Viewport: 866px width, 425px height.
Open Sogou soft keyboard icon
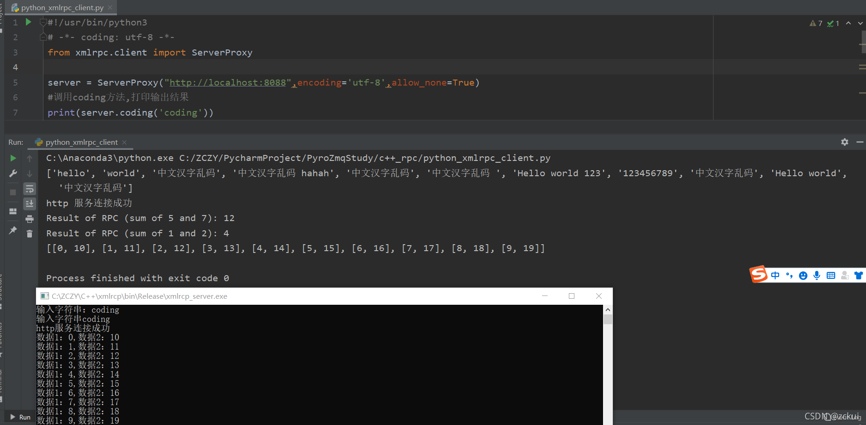click(831, 276)
